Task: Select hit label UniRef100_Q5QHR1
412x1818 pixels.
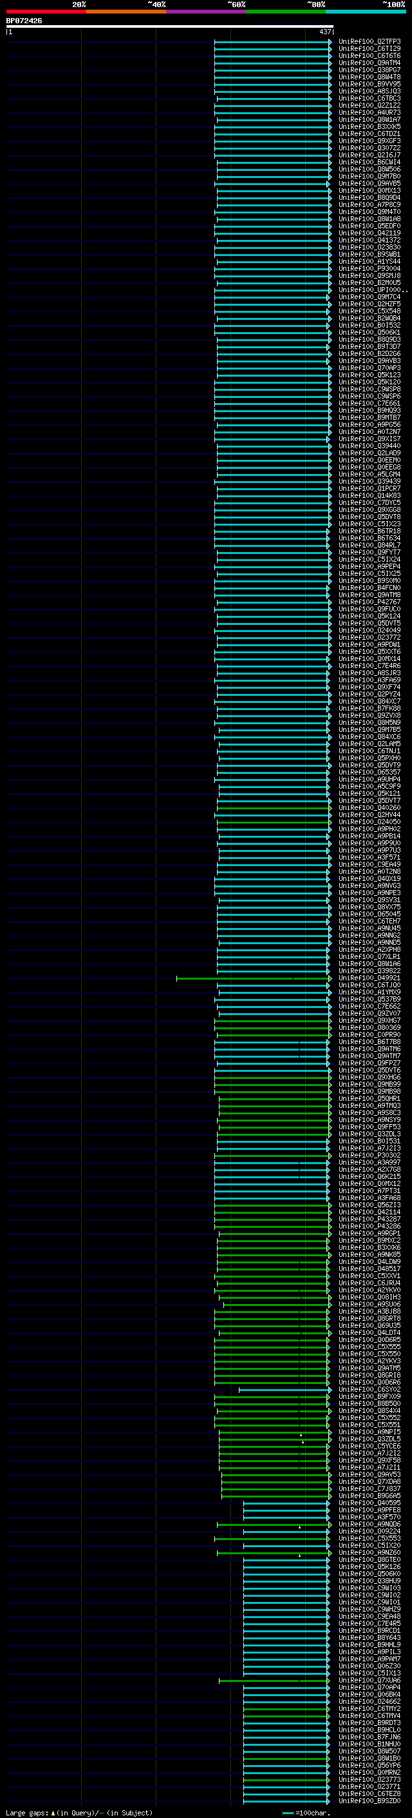Action: (369, 1098)
